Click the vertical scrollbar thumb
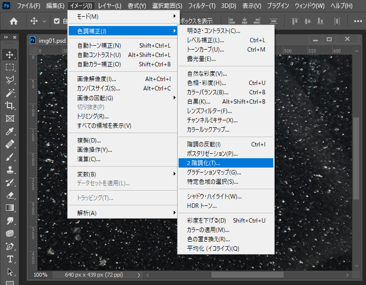Viewport: 366px width, 285px height. tap(356, 158)
